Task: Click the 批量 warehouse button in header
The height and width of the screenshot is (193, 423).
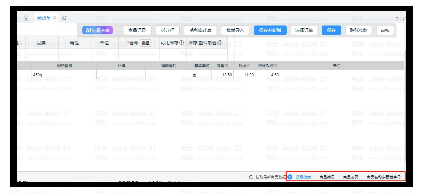Action: (x=146, y=43)
